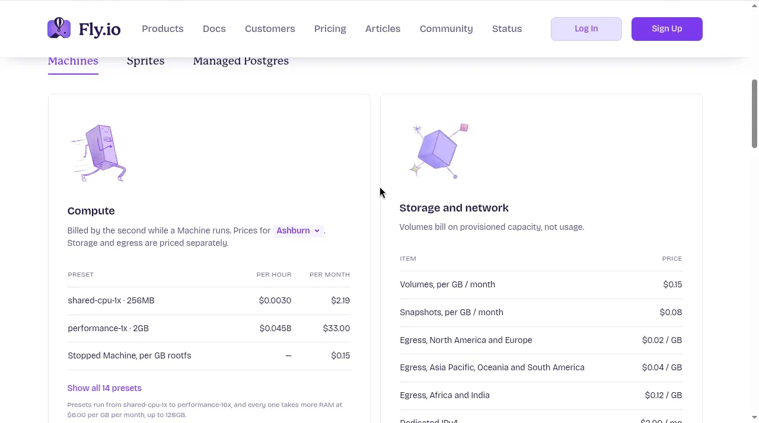Click the Fly.io wordmark text
This screenshot has height=423, width=759.
pyautogui.click(x=100, y=28)
